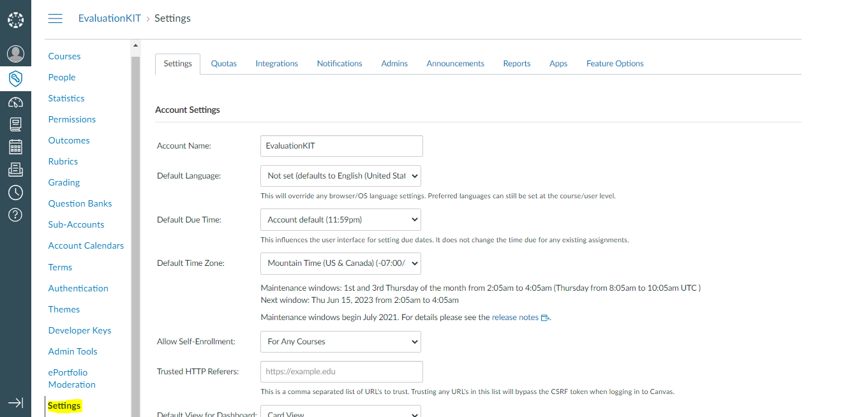
Task: Expand navigation with the bottom arrow icon
Action: pyautogui.click(x=15, y=403)
